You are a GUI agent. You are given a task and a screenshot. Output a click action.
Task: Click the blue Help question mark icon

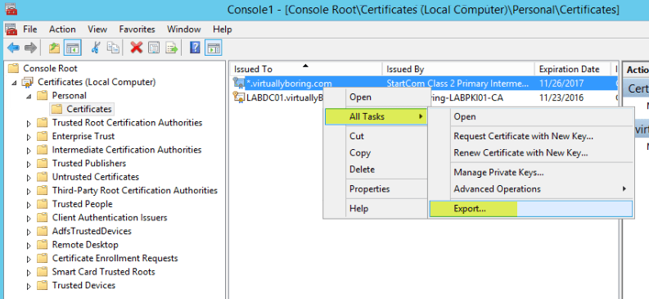[195, 48]
